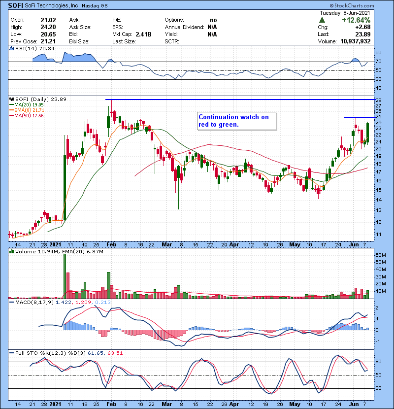Click the MA(50) 17.56 legend text

coord(29,115)
